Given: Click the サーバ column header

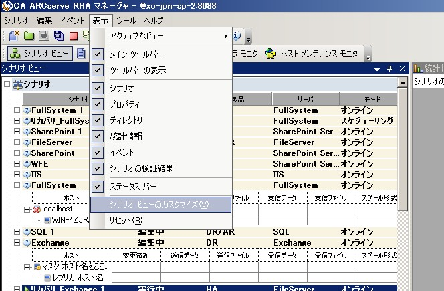Looking at the screenshot, I should tap(306, 100).
